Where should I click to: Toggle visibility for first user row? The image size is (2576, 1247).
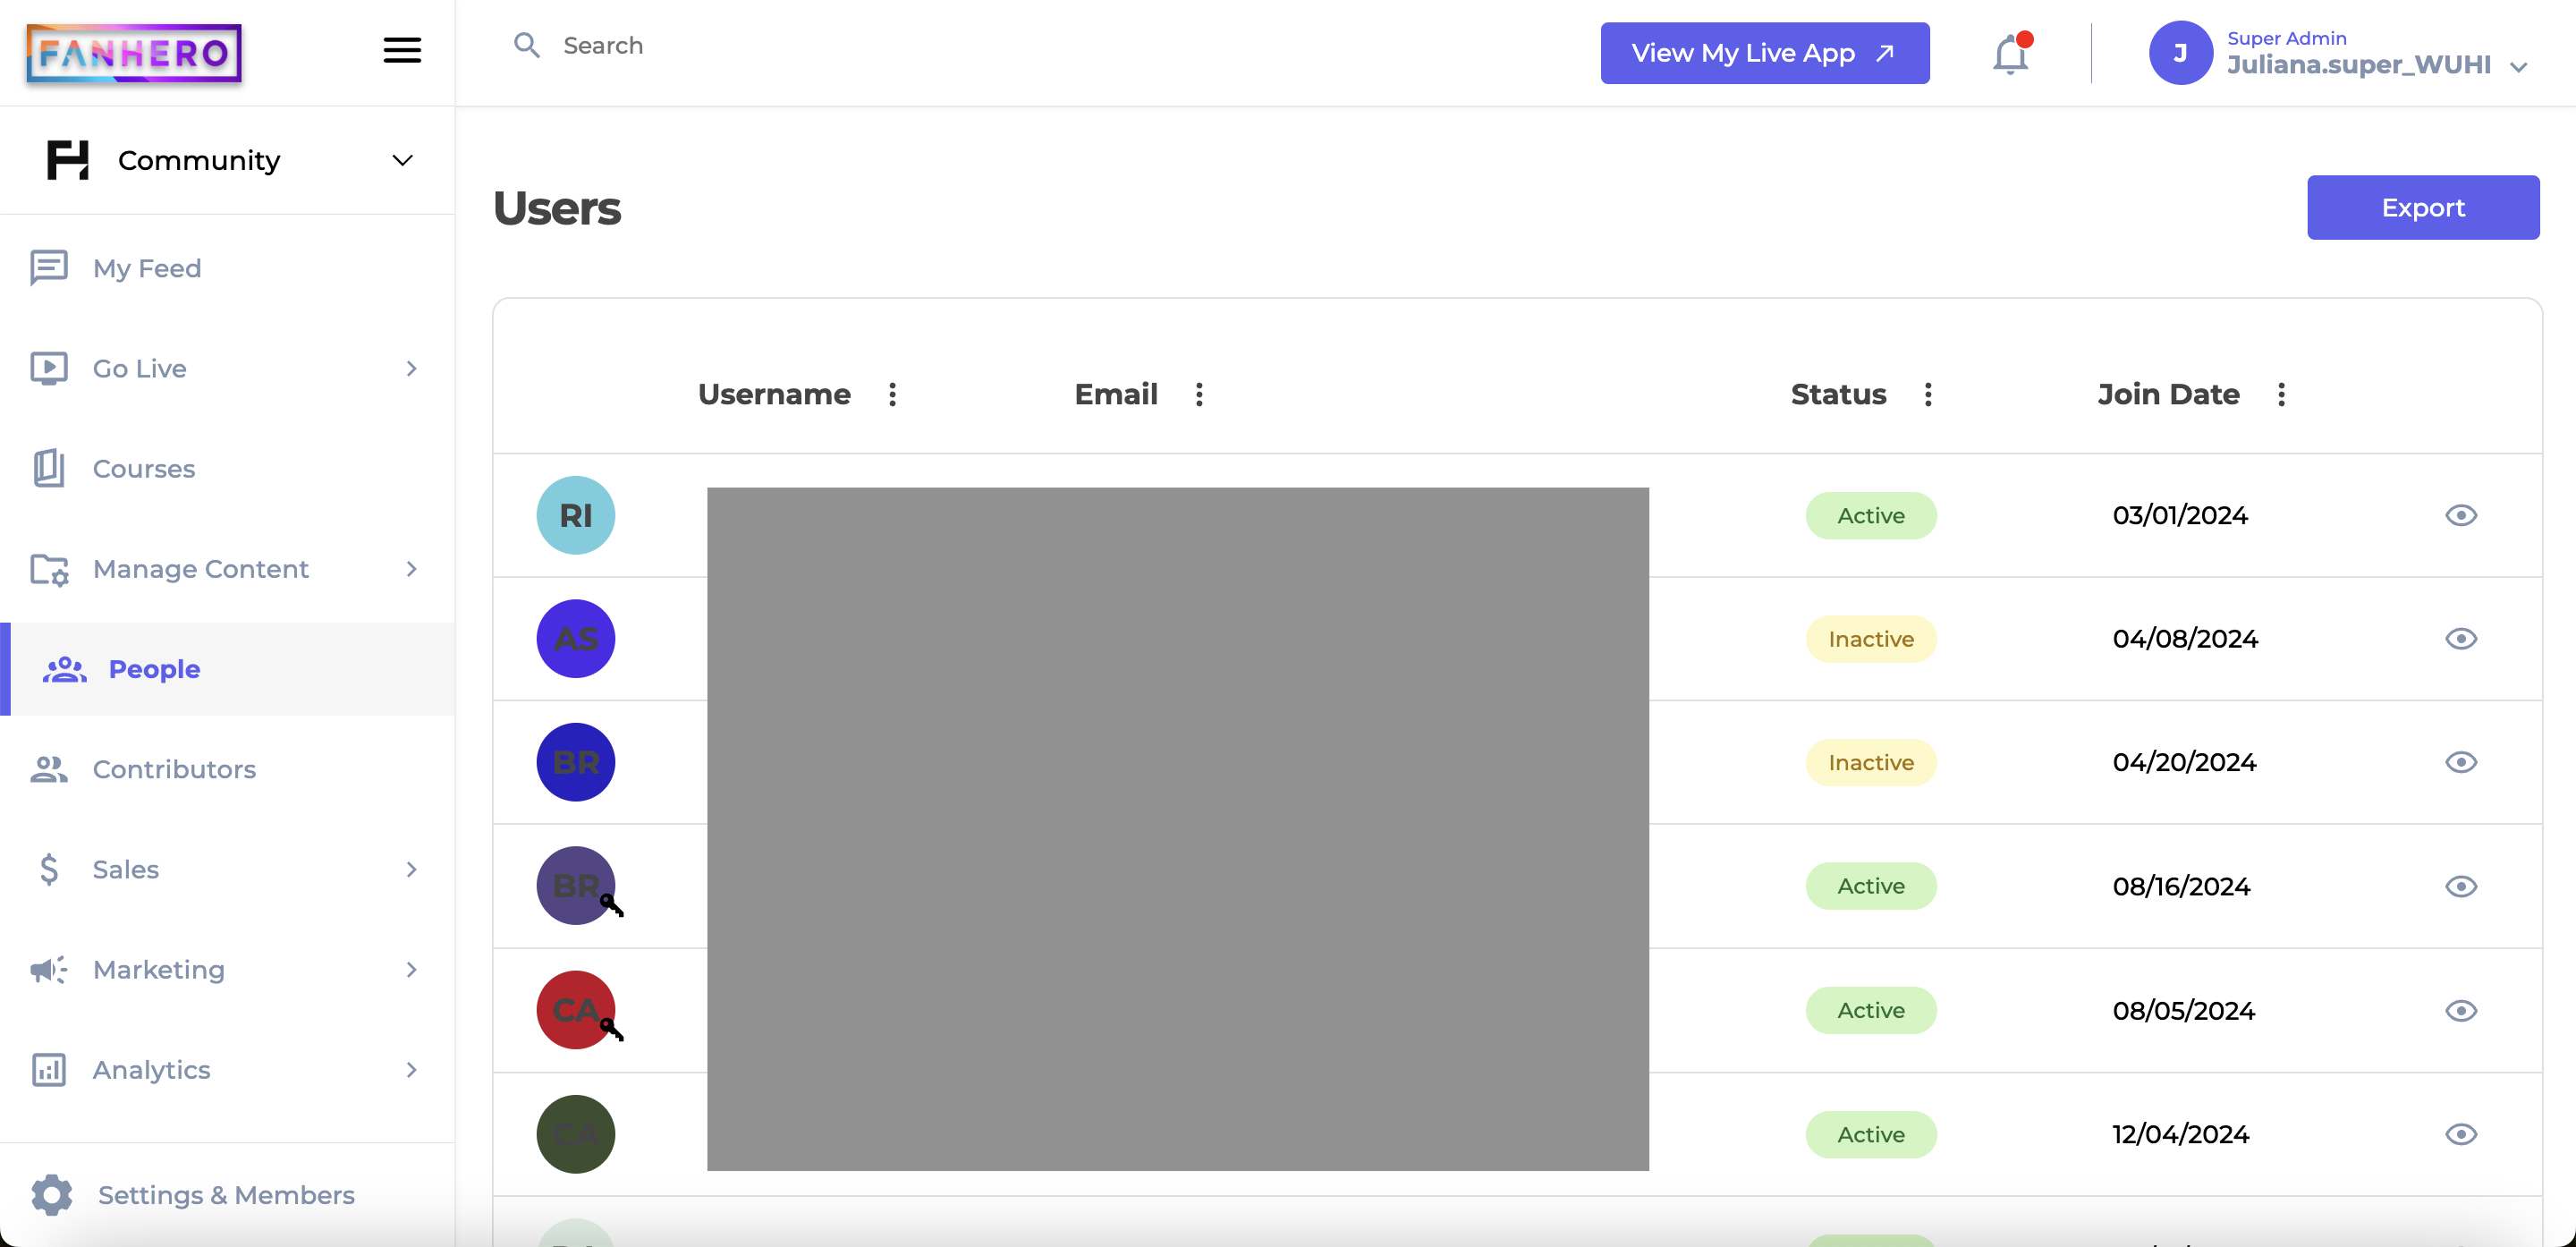(x=2461, y=514)
